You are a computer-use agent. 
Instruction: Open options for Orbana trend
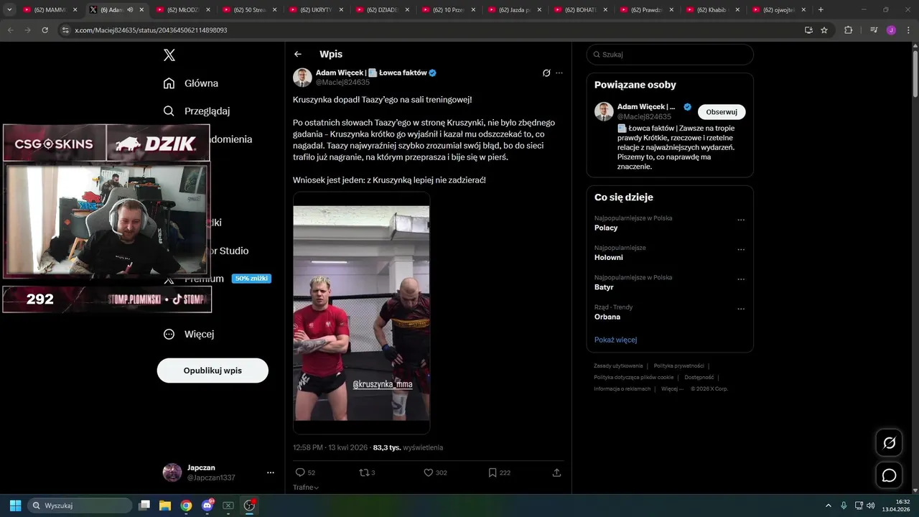click(x=741, y=309)
